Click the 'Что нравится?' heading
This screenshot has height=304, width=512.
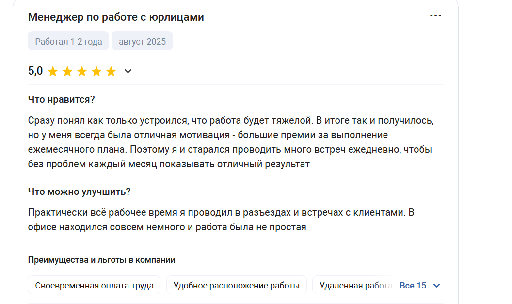coord(62,99)
